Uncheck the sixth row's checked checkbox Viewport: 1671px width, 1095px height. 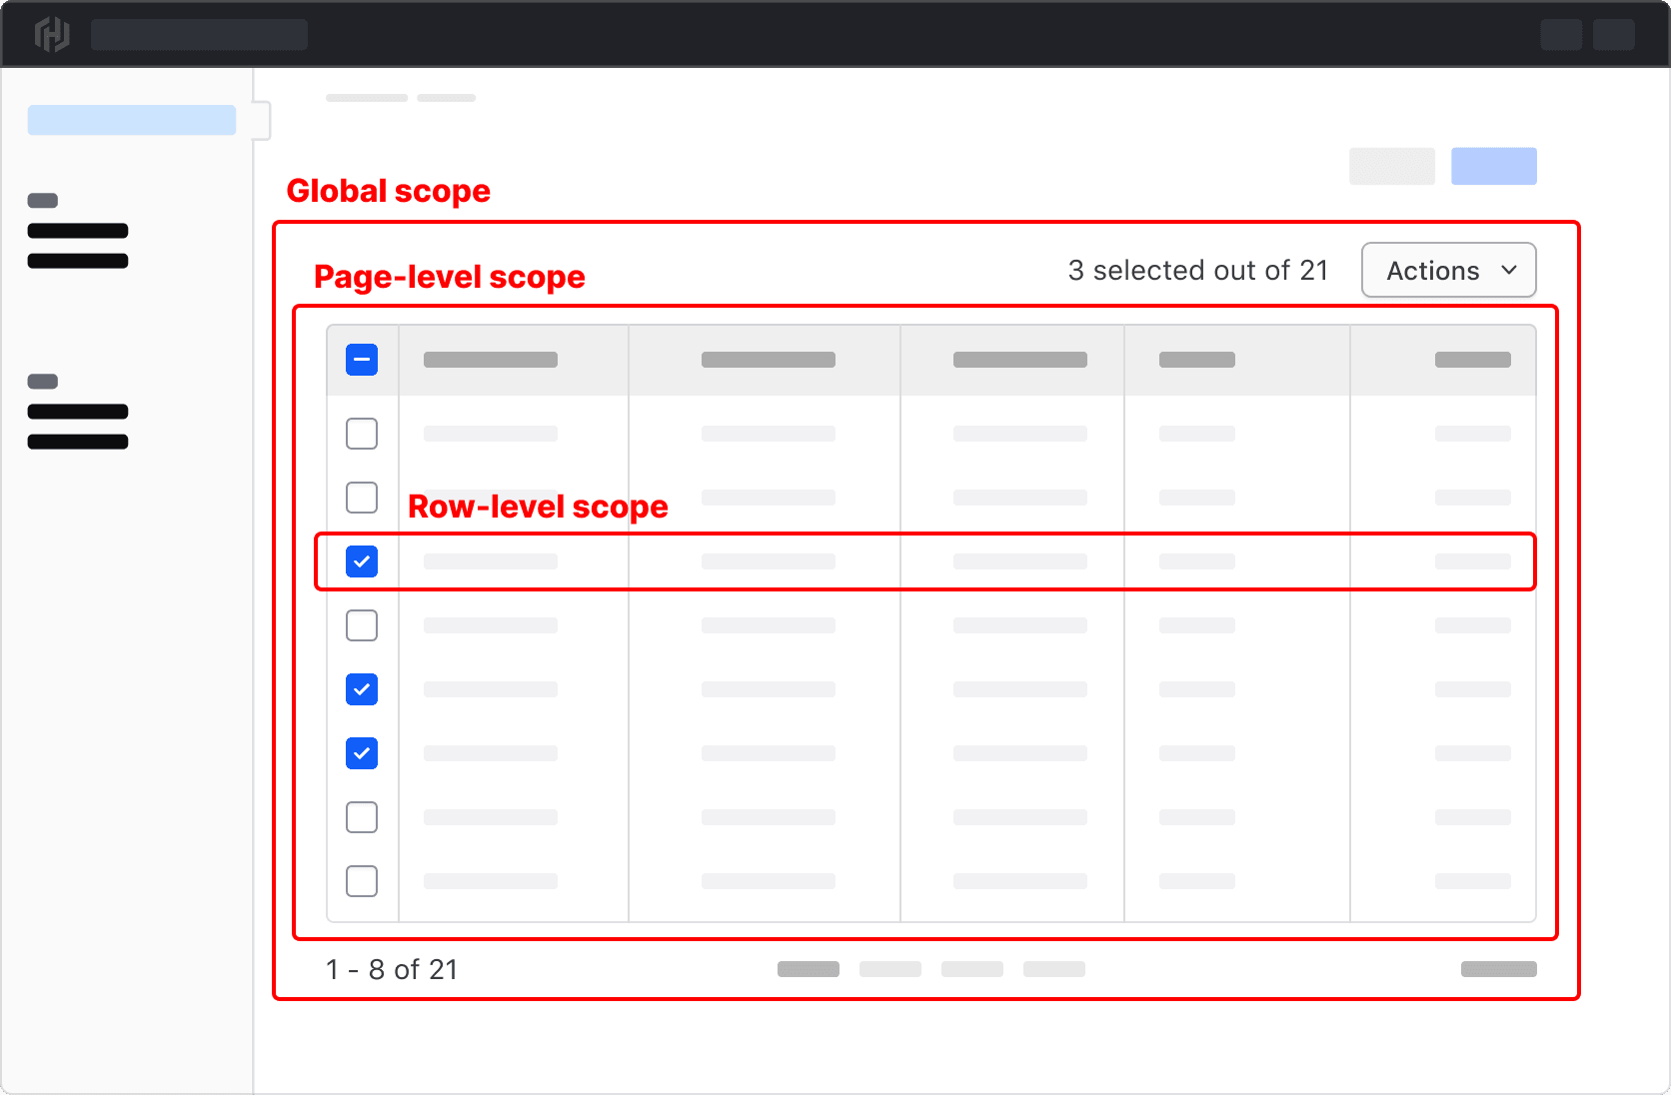pos(362,753)
